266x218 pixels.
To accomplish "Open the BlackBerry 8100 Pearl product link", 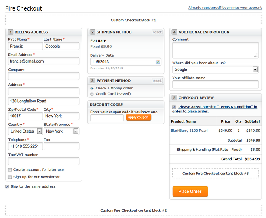I will [x=189, y=131].
